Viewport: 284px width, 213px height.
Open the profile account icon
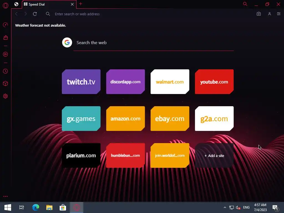[270, 14]
